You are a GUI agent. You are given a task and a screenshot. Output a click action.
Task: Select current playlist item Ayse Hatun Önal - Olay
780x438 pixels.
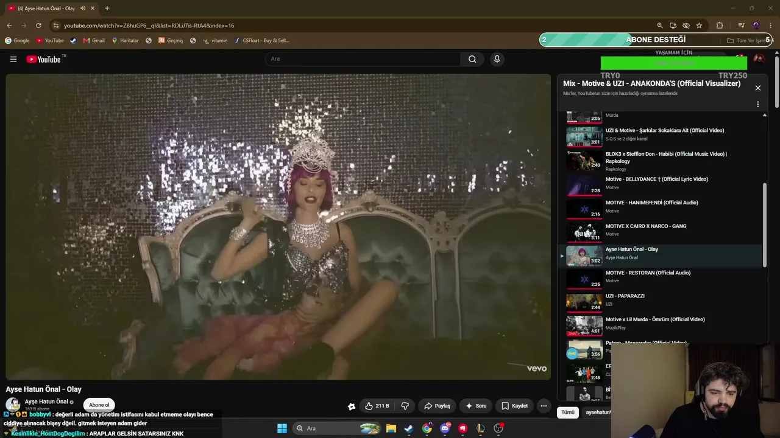(x=661, y=255)
